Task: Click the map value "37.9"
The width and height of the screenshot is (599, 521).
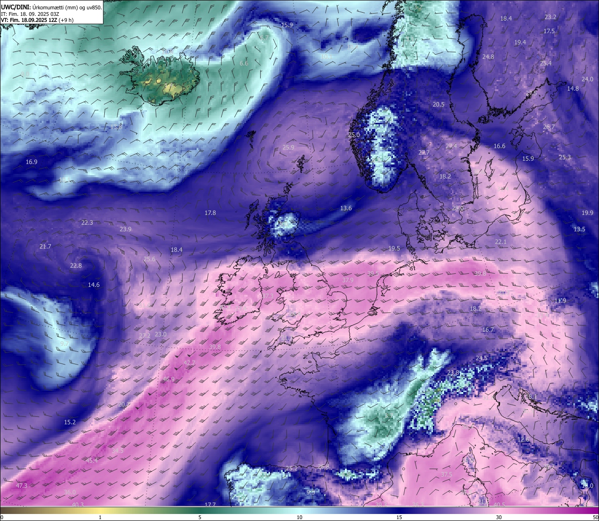Action: click(348, 280)
